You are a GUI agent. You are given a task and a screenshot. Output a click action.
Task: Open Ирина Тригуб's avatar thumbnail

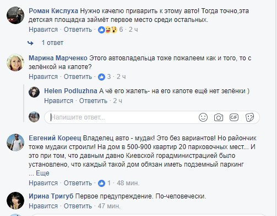pyautogui.click(x=15, y=201)
